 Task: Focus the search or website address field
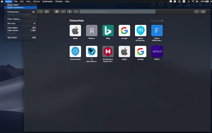(118, 12)
